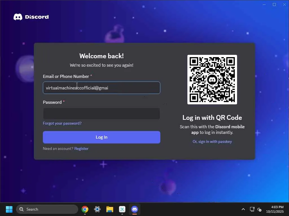Launch Google Chrome from the taskbar
Screen dimensions: 289x216
(x=85, y=209)
